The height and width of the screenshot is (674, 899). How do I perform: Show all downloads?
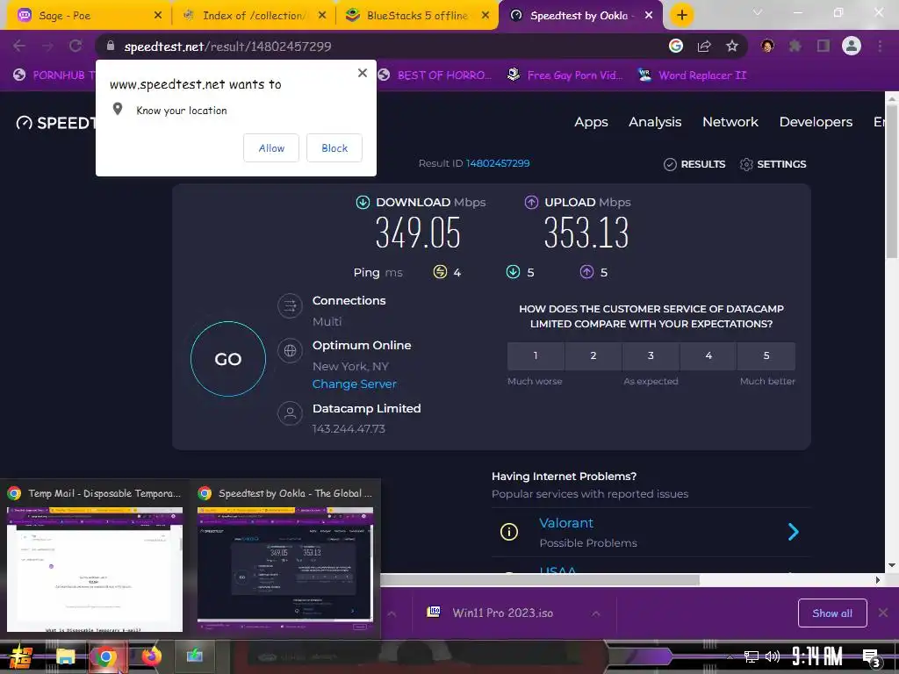[x=832, y=613]
